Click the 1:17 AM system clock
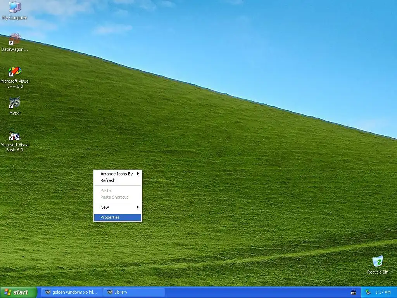The height and width of the screenshot is (298, 397). point(383,292)
